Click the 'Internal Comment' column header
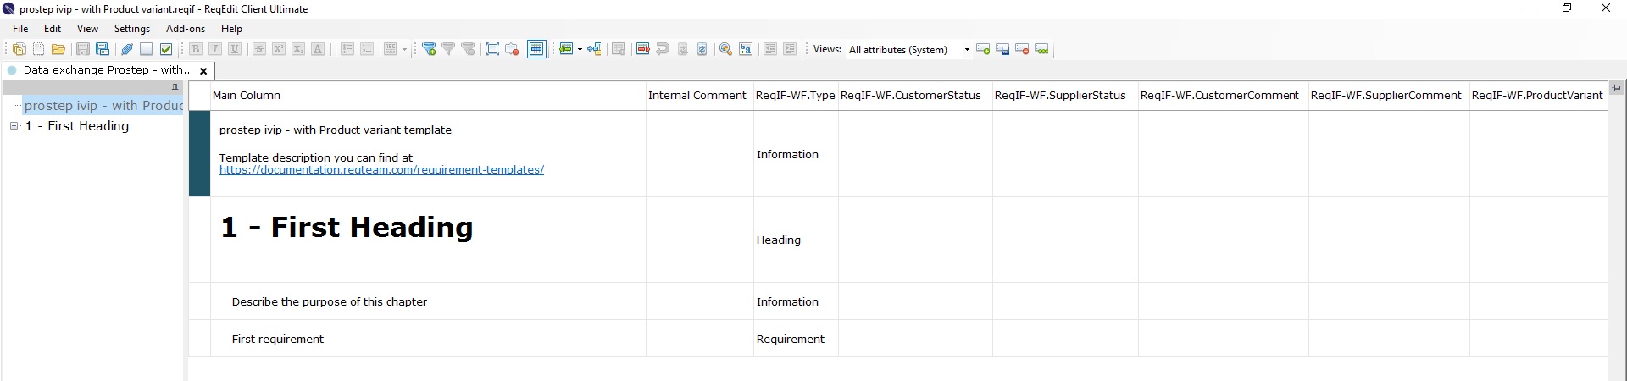The image size is (1627, 381). 699,96
